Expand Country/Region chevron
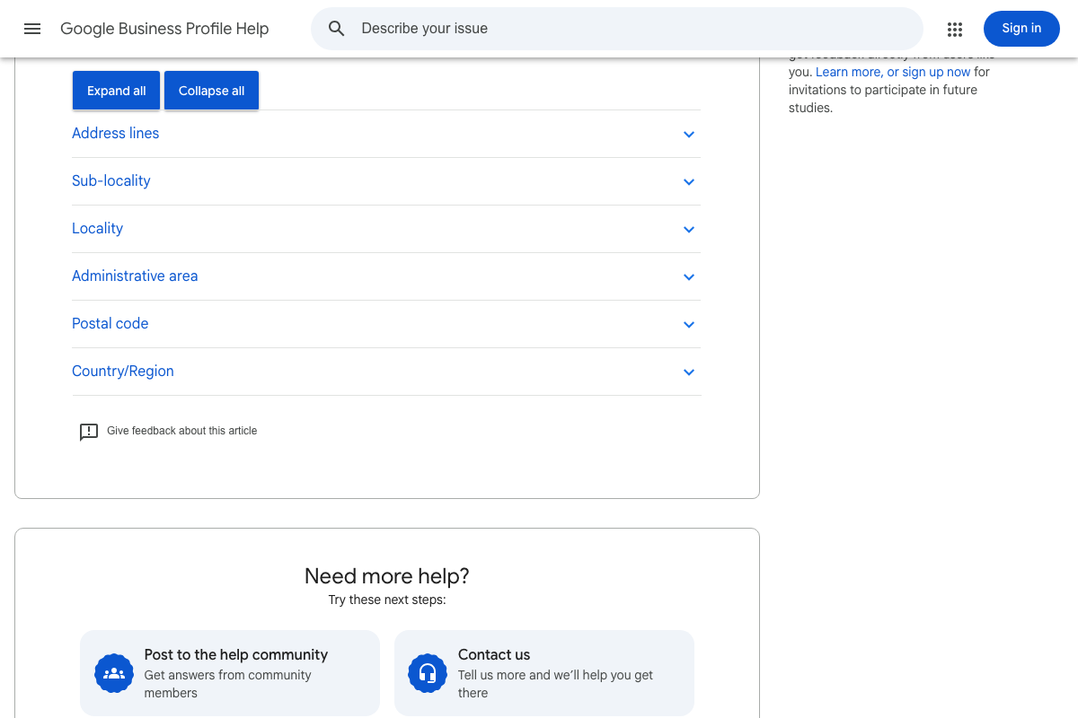The width and height of the screenshot is (1078, 718). pos(689,372)
